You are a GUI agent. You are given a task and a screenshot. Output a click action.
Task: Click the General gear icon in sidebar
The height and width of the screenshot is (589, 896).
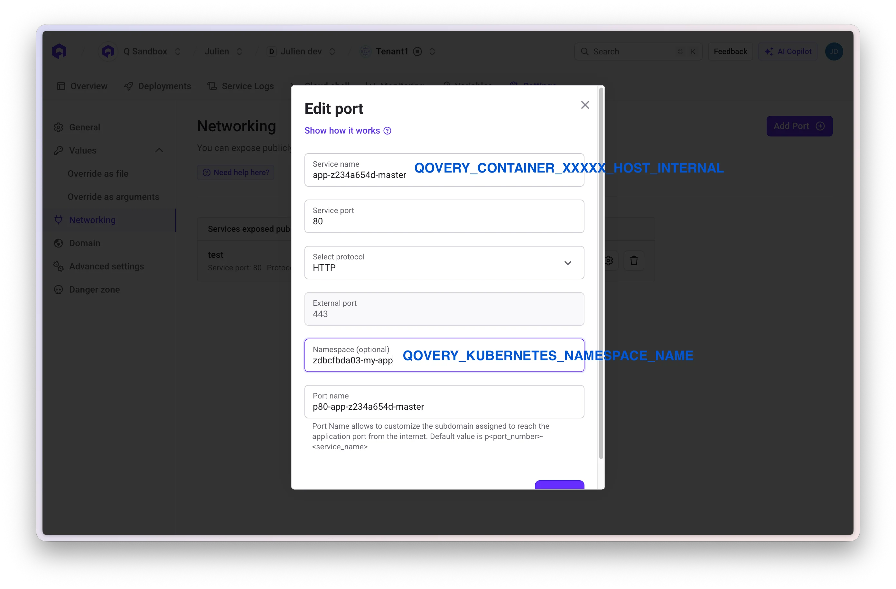pyautogui.click(x=58, y=127)
